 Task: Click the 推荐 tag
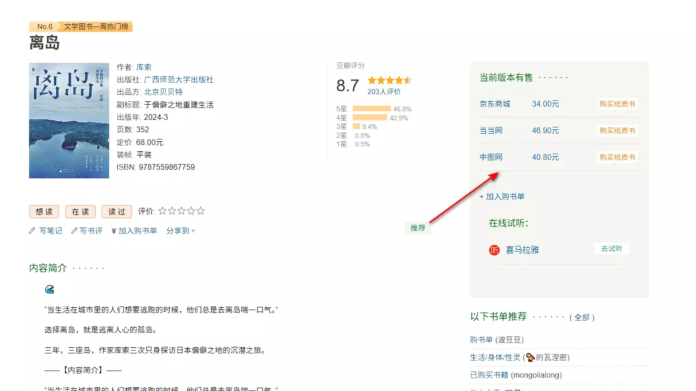[x=418, y=228]
